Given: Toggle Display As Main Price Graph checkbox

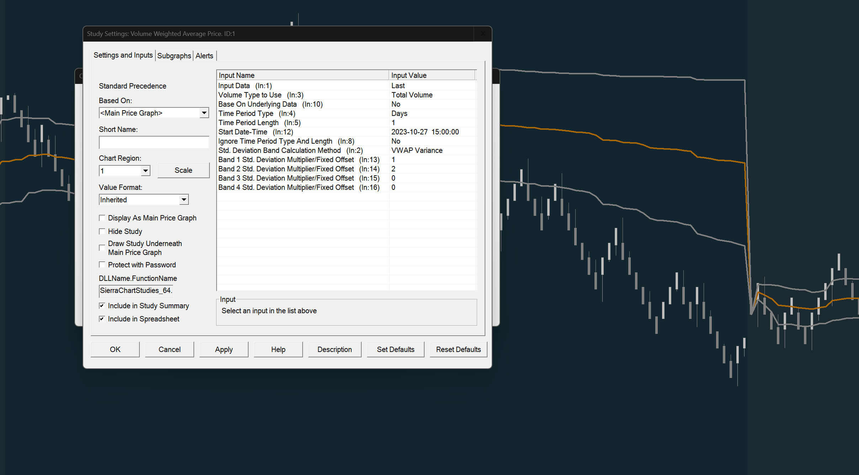Looking at the screenshot, I should pyautogui.click(x=102, y=218).
